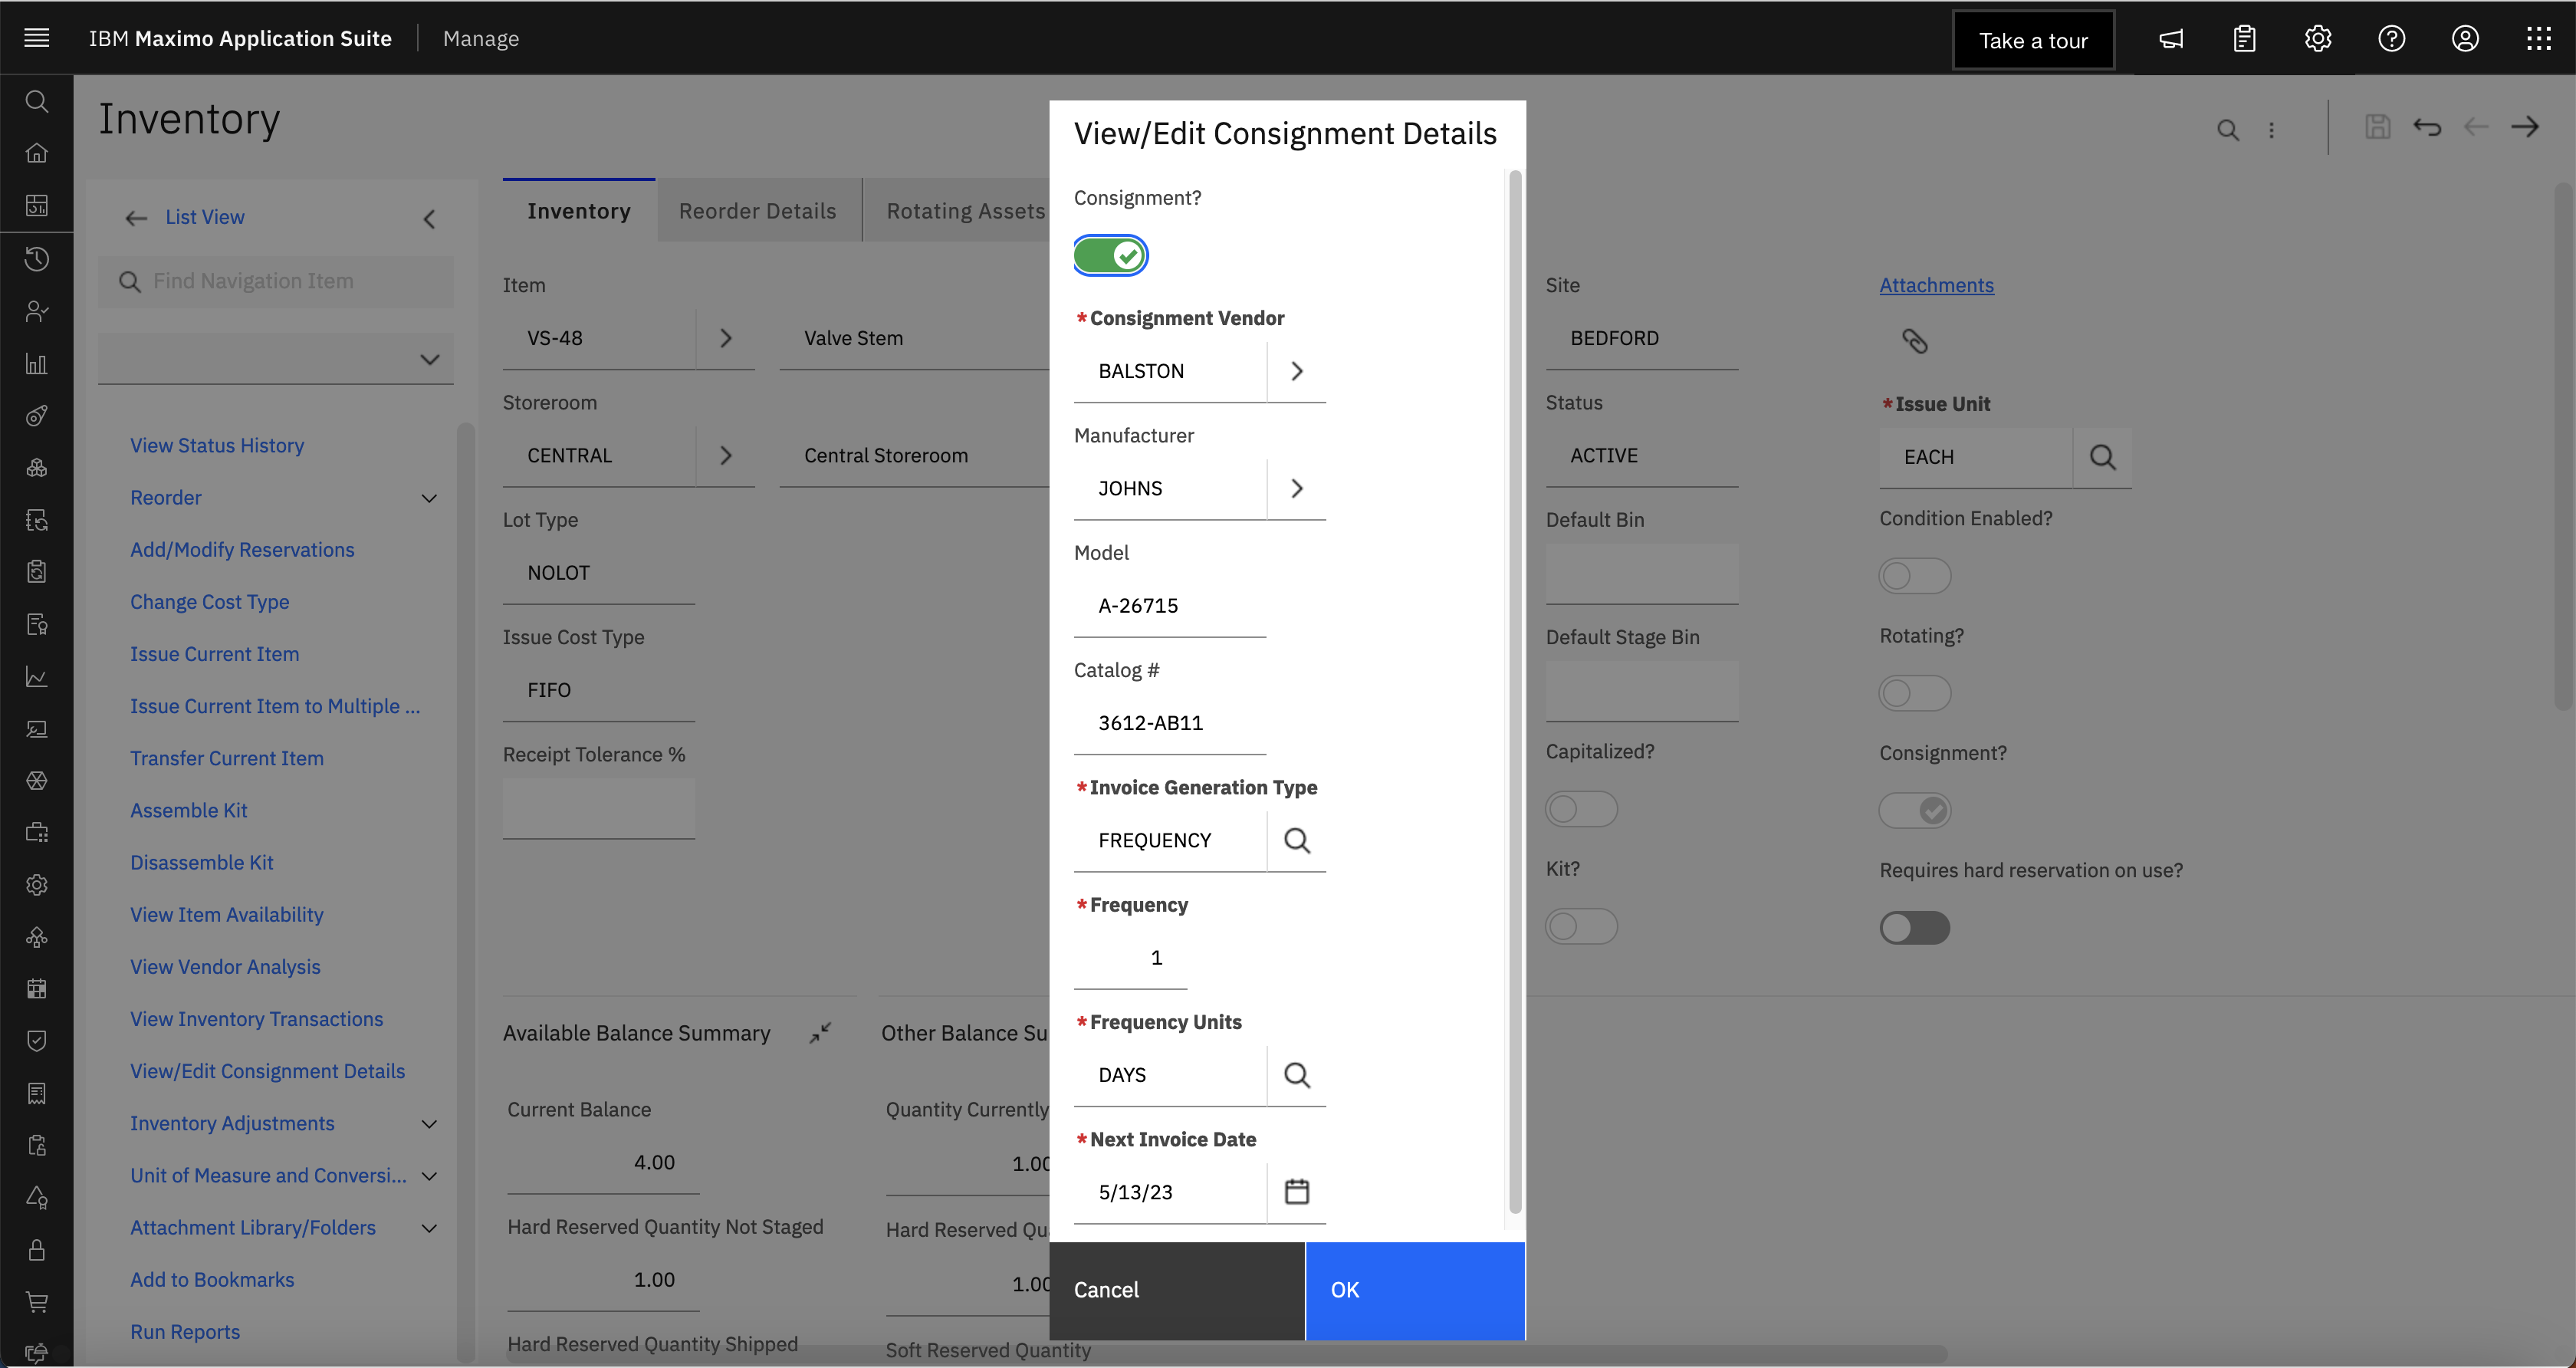Switch to the Reorder Details tab
Viewport: 2576px width, 1368px height.
(757, 210)
